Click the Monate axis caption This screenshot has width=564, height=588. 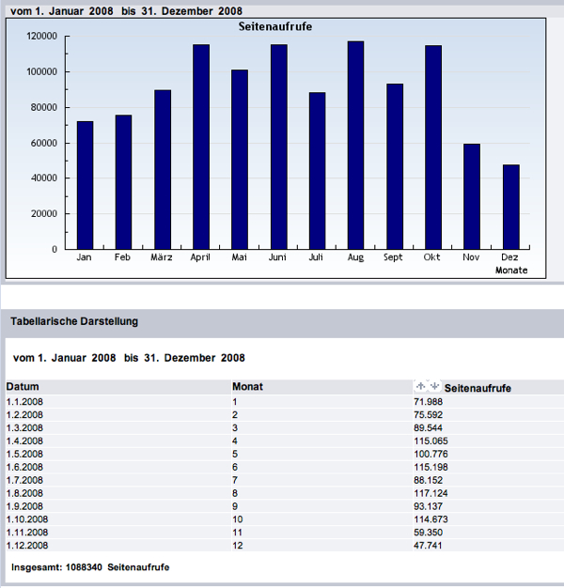[511, 270]
